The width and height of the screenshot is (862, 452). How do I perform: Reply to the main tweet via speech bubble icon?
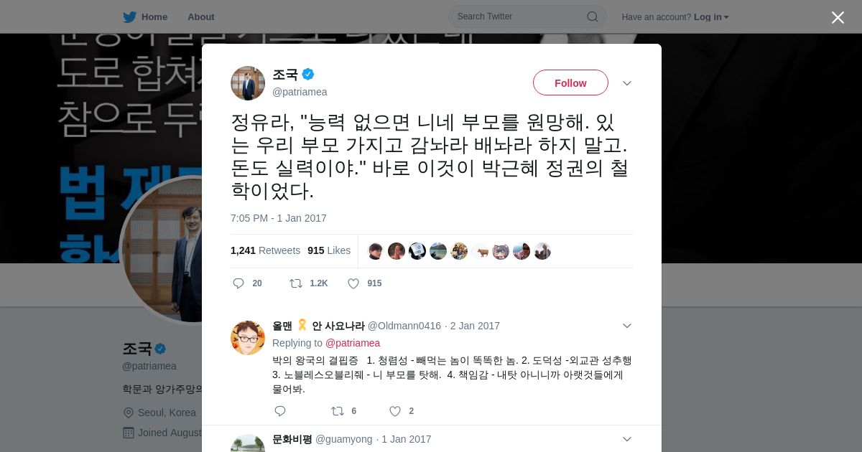[x=238, y=283]
